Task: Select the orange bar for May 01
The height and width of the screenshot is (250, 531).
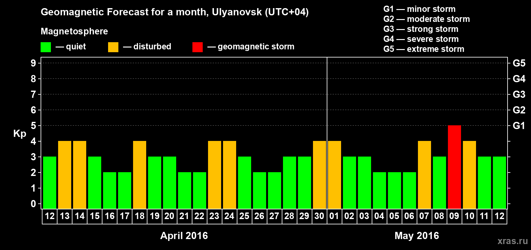Action: [335, 175]
